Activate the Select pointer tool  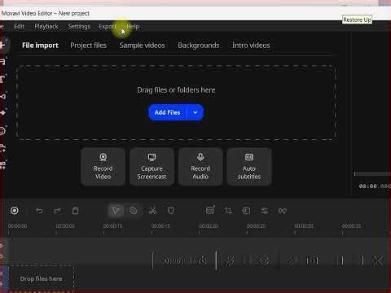click(116, 211)
